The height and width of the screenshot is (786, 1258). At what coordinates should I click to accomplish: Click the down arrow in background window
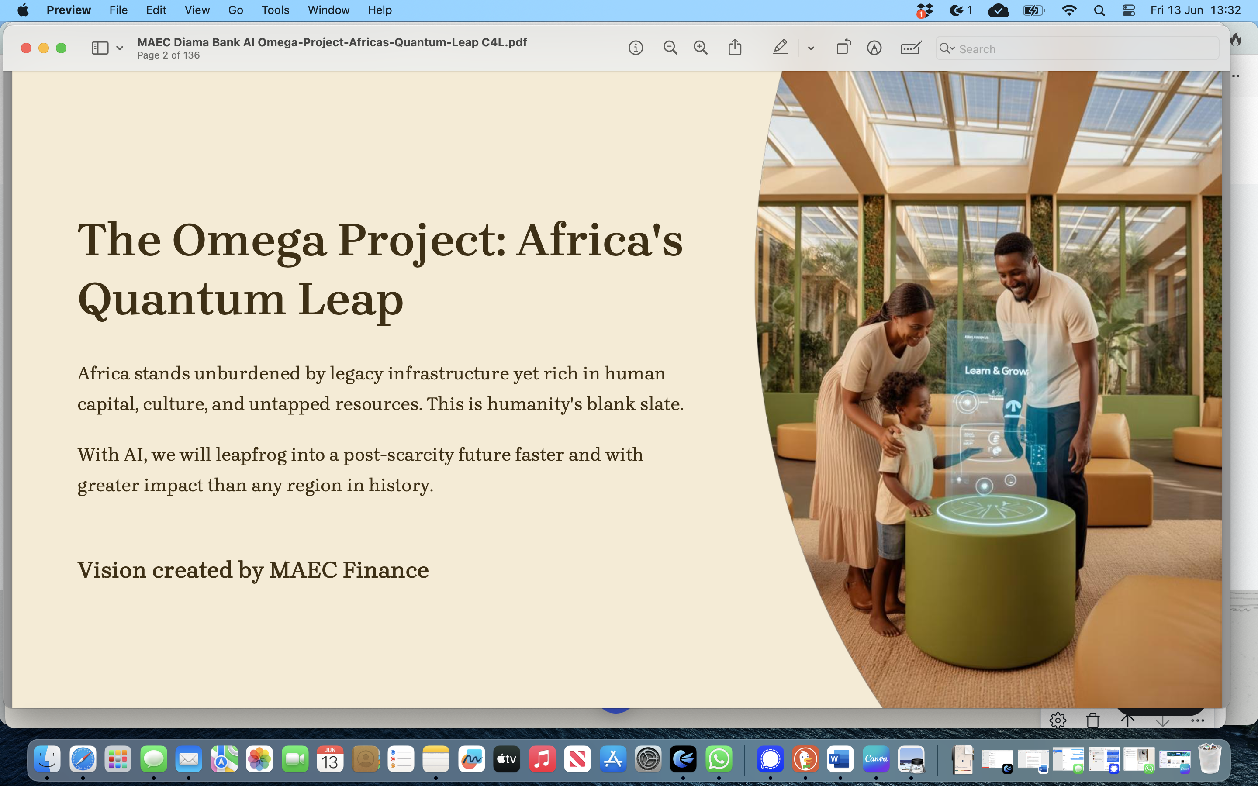coord(1162,721)
